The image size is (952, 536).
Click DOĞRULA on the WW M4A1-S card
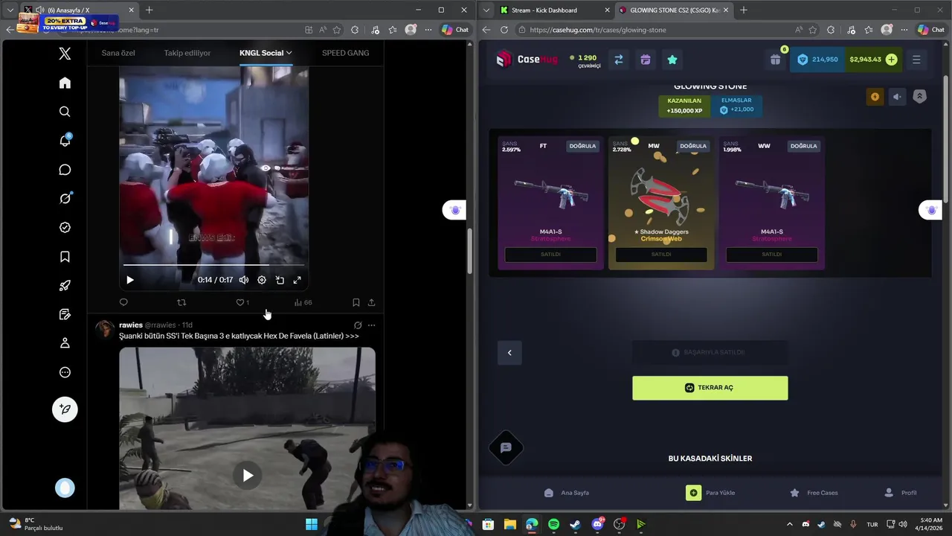(x=803, y=146)
